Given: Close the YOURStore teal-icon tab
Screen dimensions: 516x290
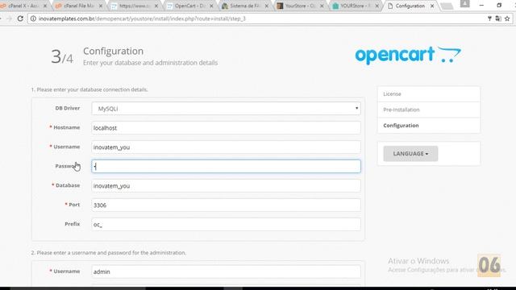Looking at the screenshot, I should pos(377,6).
